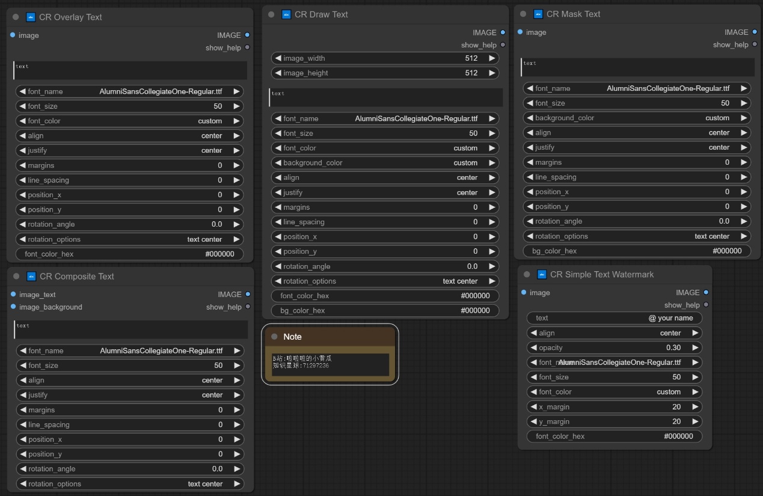Click the bg_color_hex field in CR Mask Text
The width and height of the screenshot is (763, 496).
tap(637, 251)
